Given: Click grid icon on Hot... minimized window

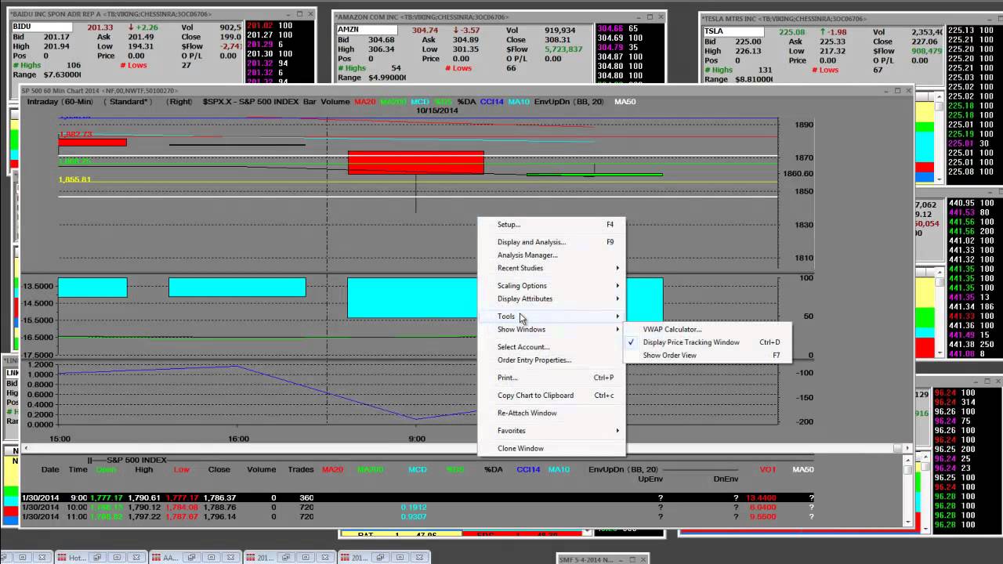Looking at the screenshot, I should (x=61, y=558).
